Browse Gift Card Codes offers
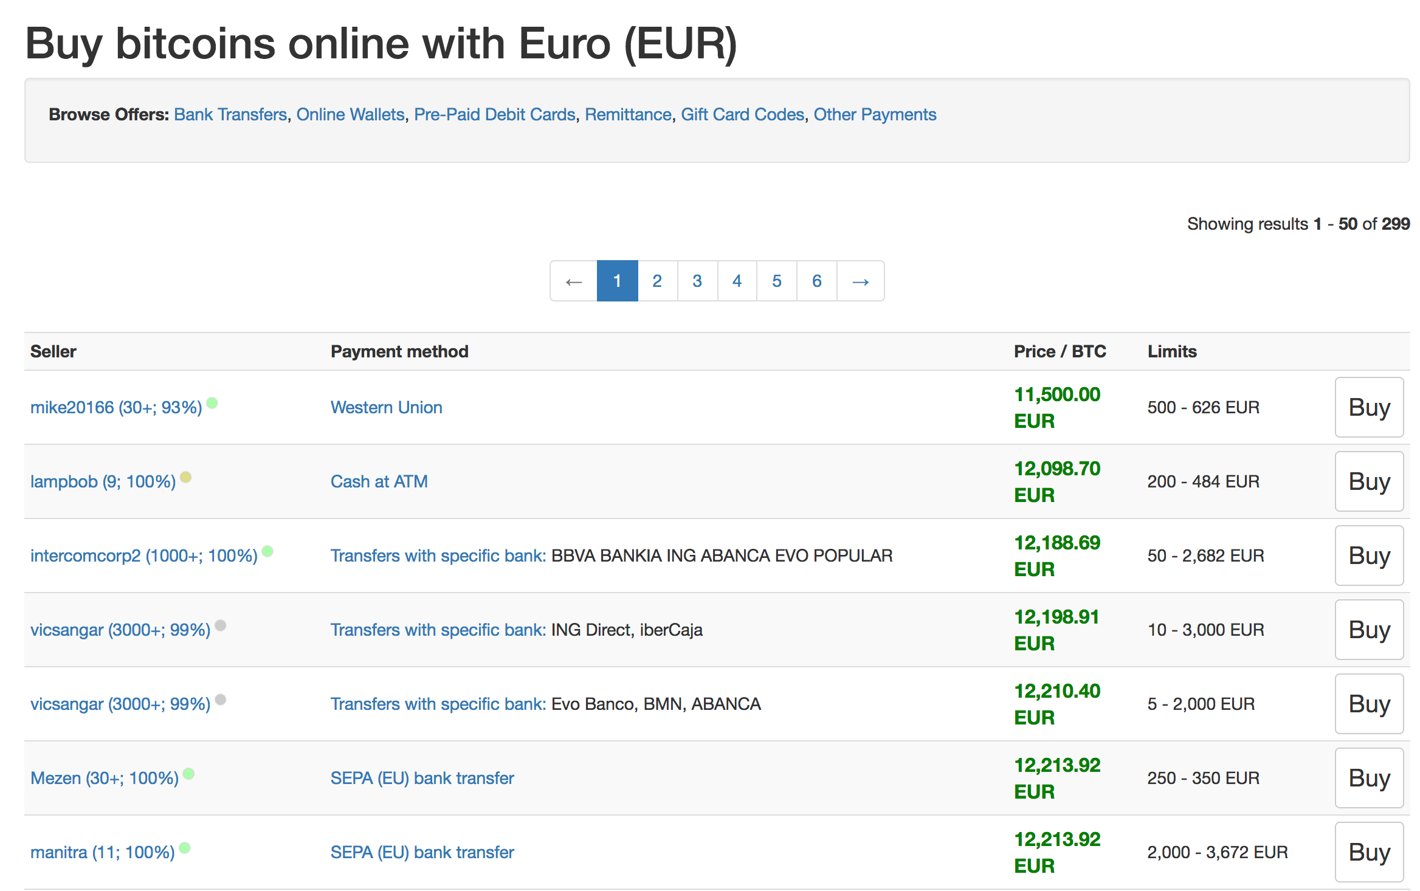This screenshot has height=891, width=1420. [x=742, y=114]
